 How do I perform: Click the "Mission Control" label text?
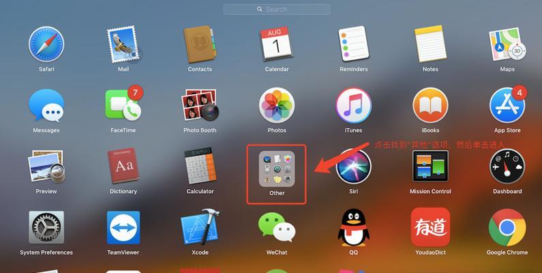pos(430,191)
